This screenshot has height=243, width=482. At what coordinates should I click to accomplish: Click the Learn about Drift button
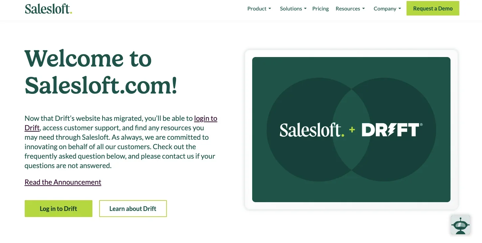coord(133,209)
